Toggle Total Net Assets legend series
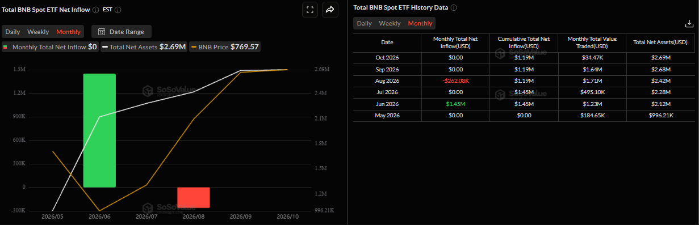Image resolution: width=699 pixels, height=225 pixels. [144, 47]
